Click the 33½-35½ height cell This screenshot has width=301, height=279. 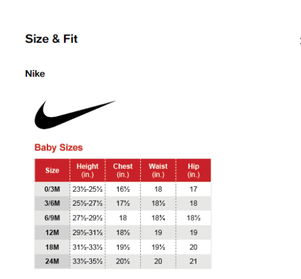(x=87, y=262)
